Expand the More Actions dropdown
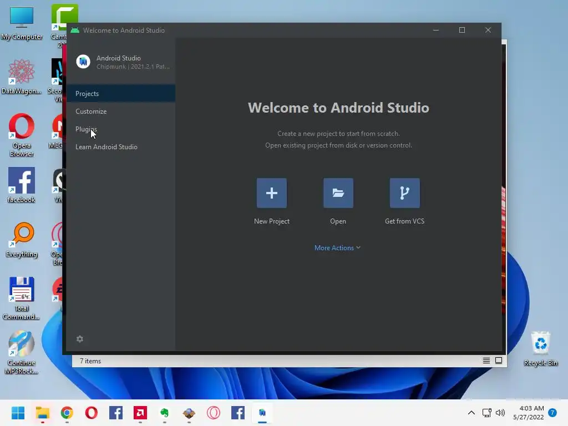This screenshot has height=426, width=568. click(337, 248)
